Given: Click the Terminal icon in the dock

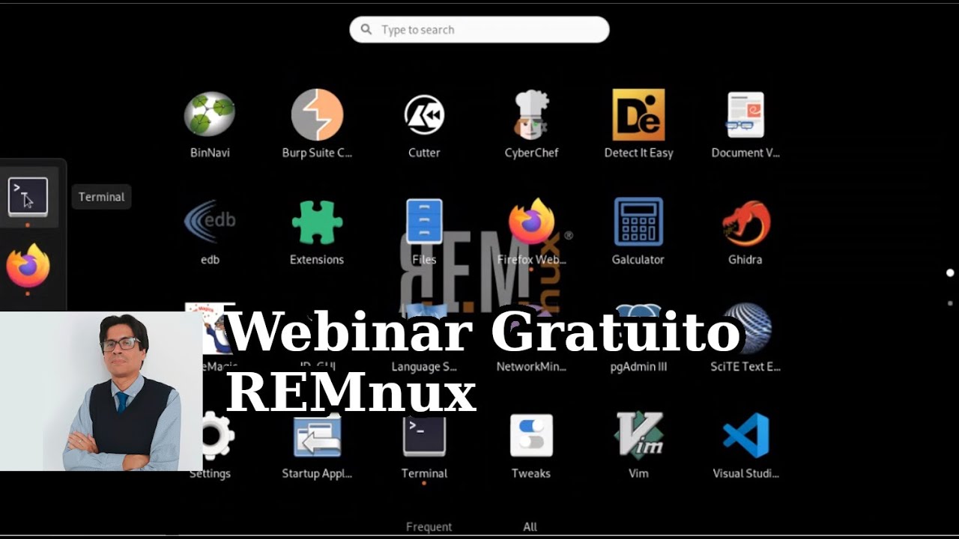Looking at the screenshot, I should pyautogui.click(x=28, y=197).
